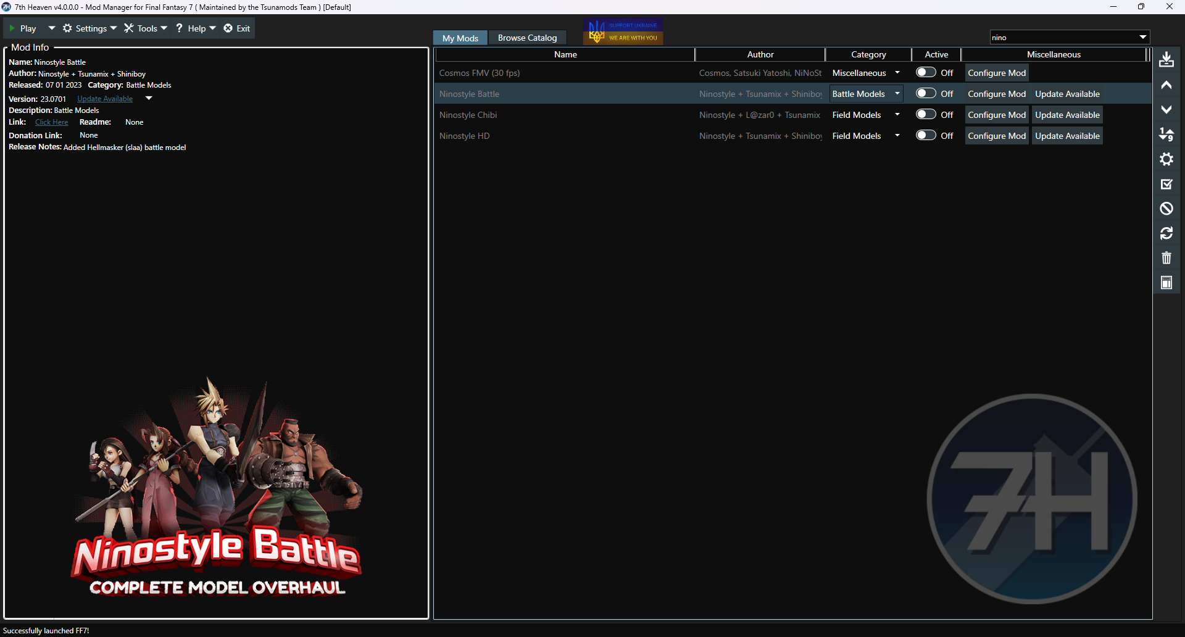Click Configure Mod for Ninostyle Battle
This screenshot has width=1185, height=637.
point(997,94)
